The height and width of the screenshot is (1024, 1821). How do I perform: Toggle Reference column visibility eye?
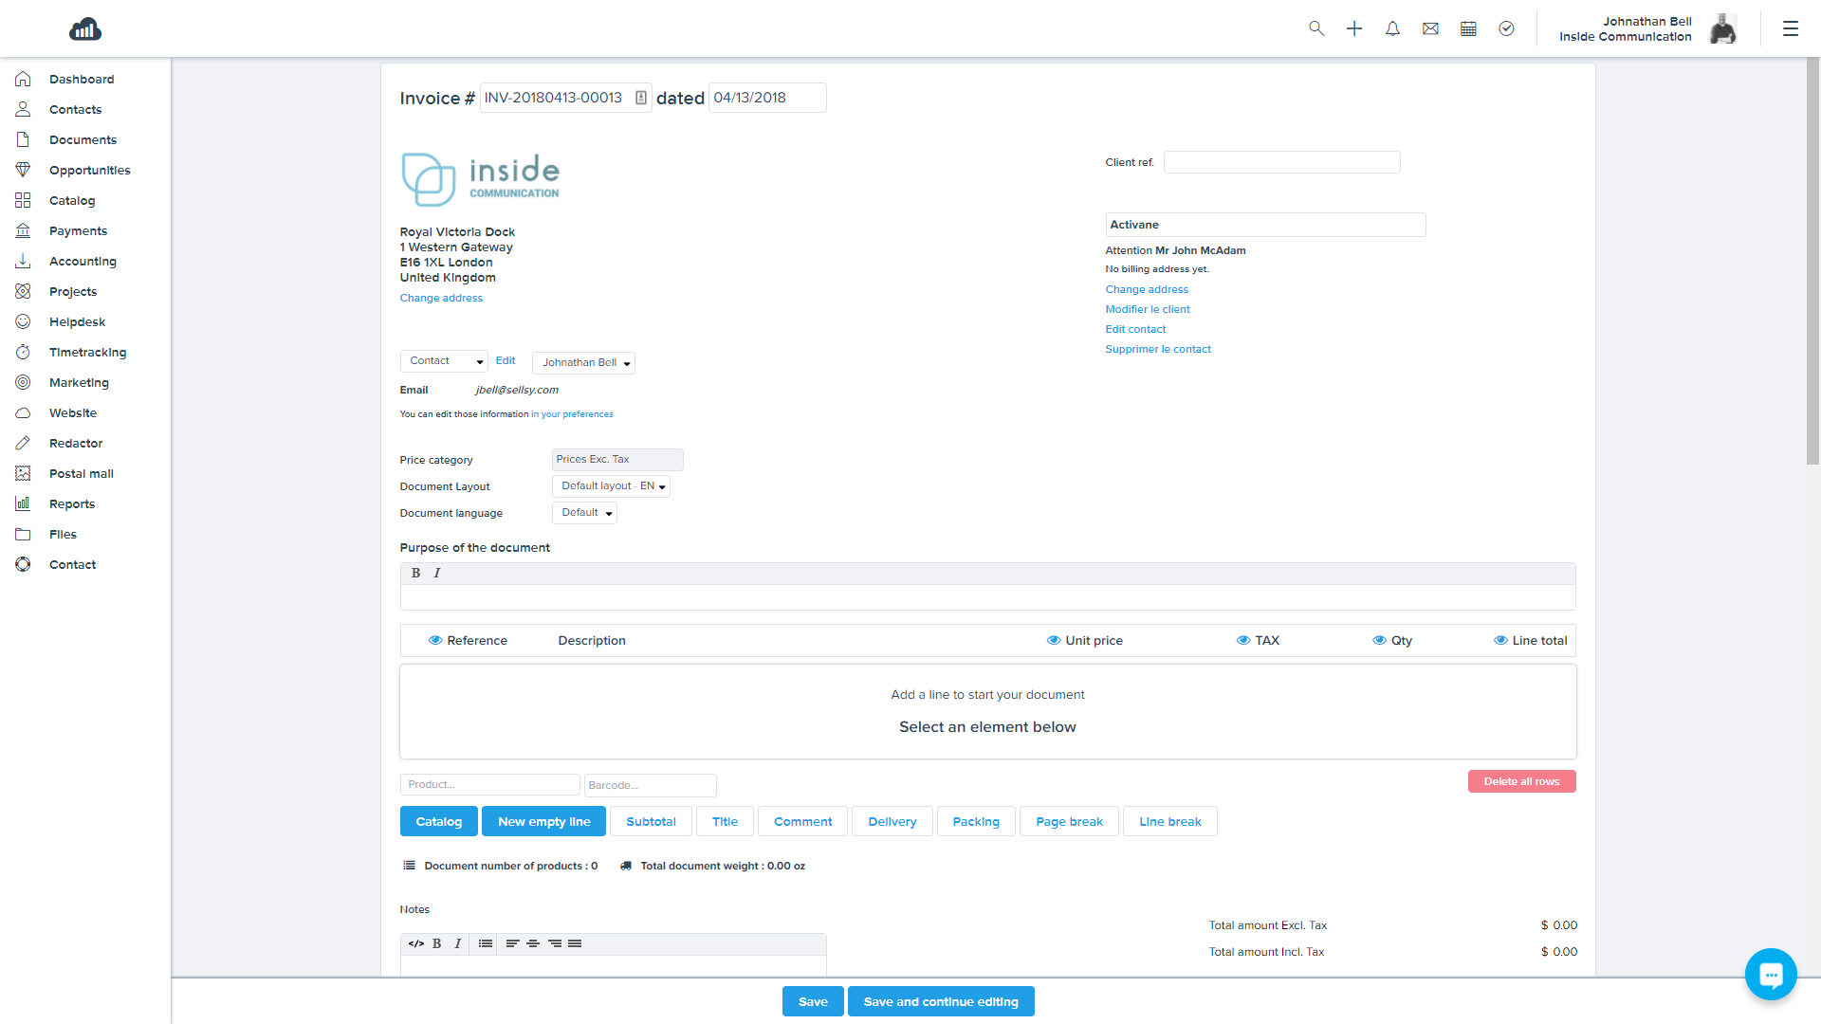coord(435,641)
